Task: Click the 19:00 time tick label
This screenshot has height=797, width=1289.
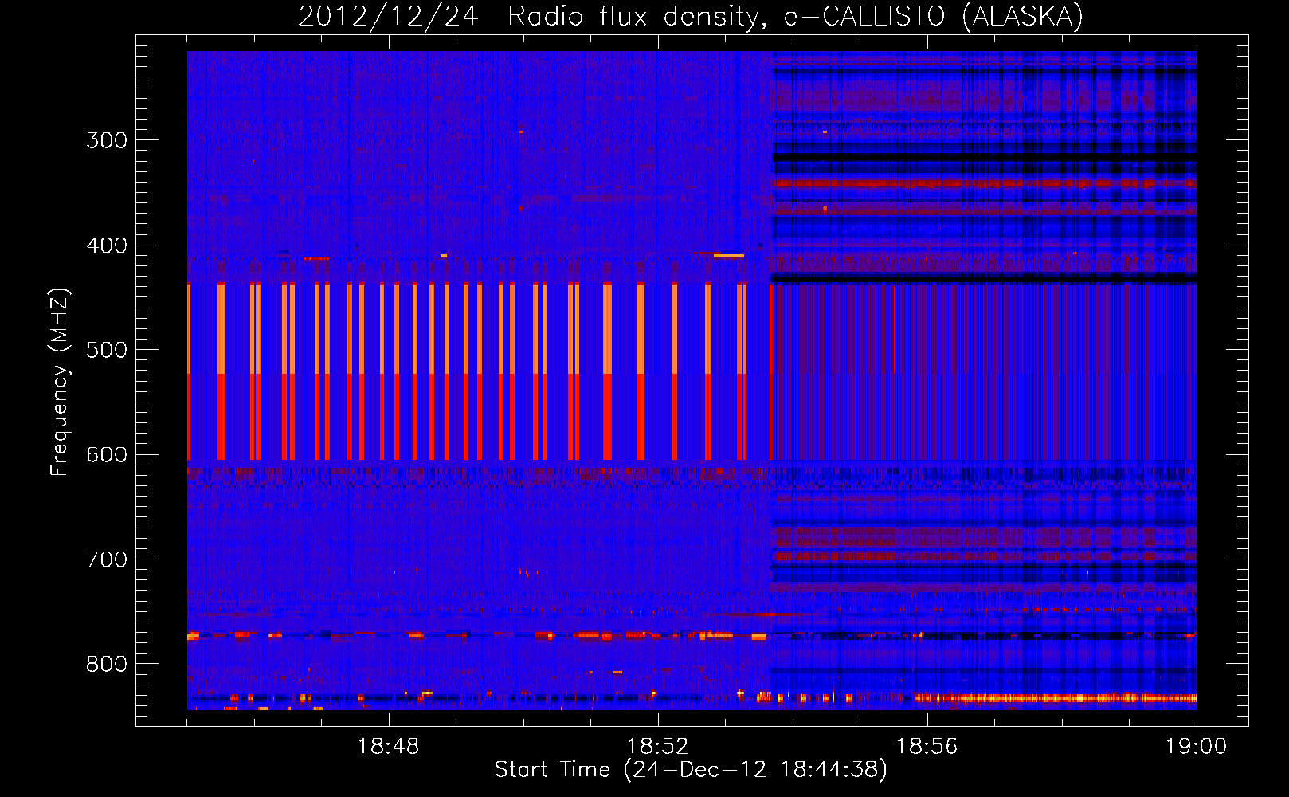Action: 1197,747
